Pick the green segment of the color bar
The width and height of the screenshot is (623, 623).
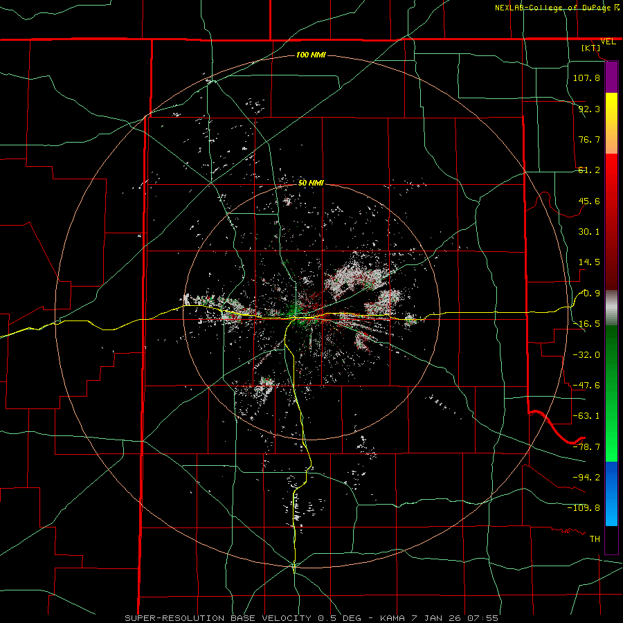pyautogui.click(x=611, y=393)
